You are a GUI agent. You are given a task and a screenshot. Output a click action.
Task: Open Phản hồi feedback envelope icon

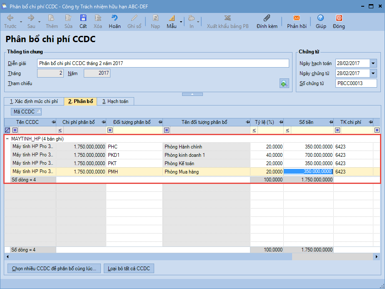(x=297, y=18)
